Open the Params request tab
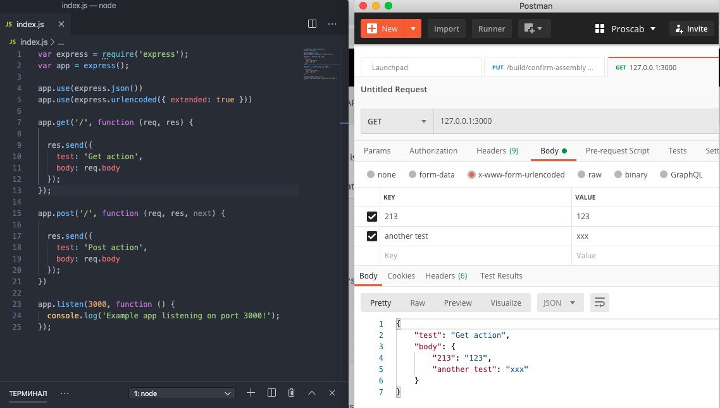Screen dimensions: 720x408 tap(377, 151)
